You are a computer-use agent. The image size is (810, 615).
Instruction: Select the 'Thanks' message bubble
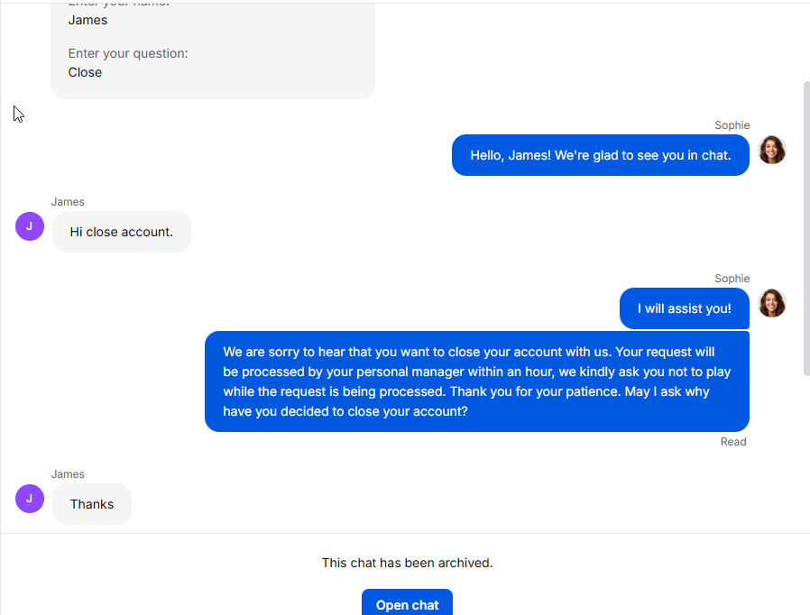[92, 504]
